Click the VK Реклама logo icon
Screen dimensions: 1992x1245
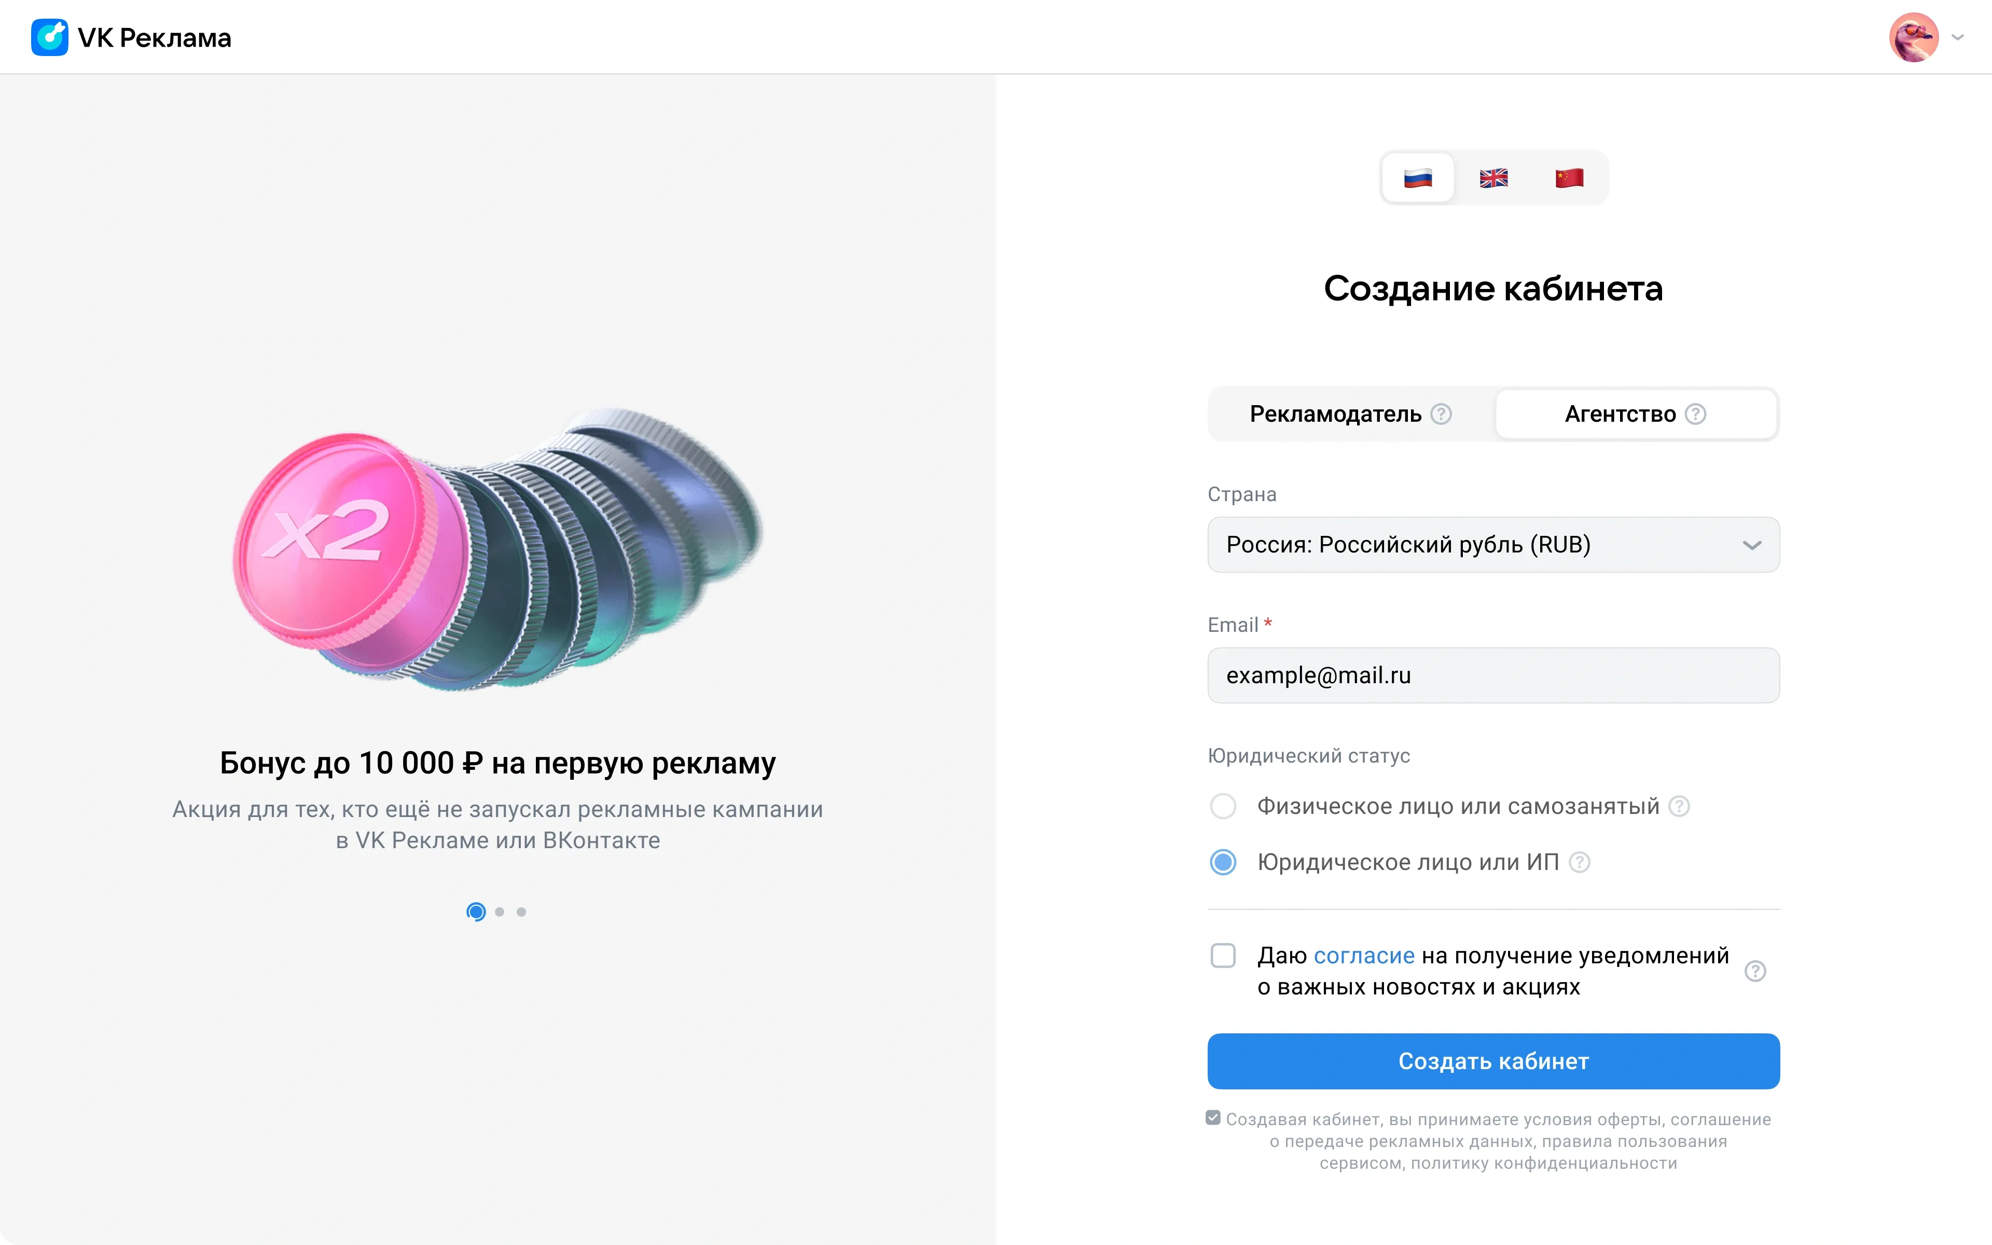point(49,37)
